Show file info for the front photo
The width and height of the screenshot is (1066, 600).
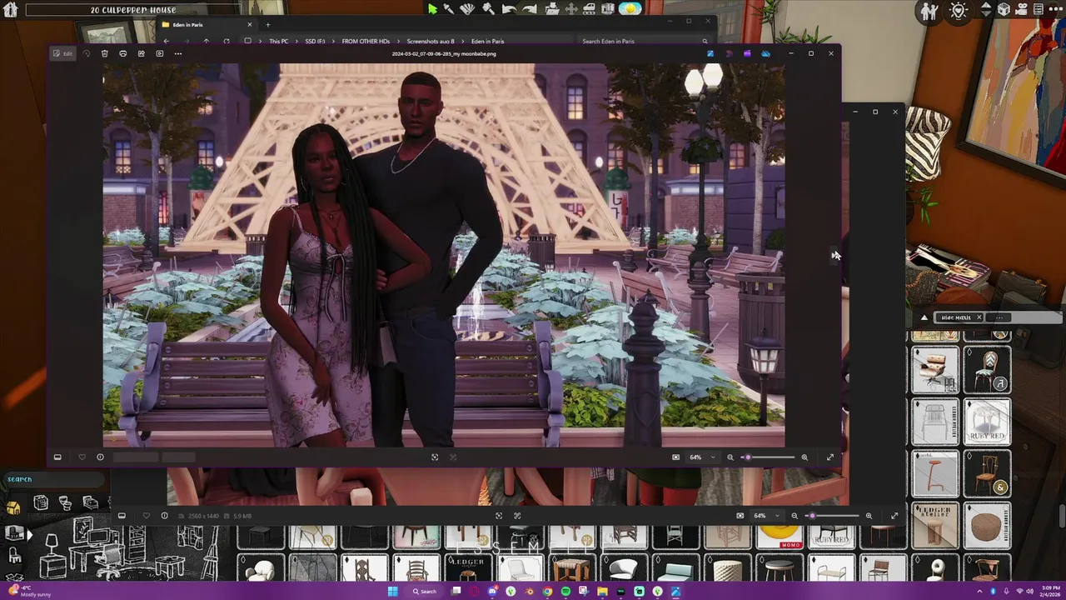click(100, 457)
